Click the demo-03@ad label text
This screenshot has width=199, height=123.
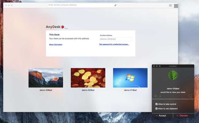pyautogui.click(x=46, y=90)
